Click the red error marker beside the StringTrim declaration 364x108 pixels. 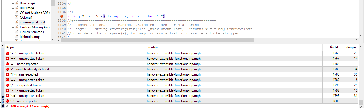pyautogui.click(x=62, y=16)
